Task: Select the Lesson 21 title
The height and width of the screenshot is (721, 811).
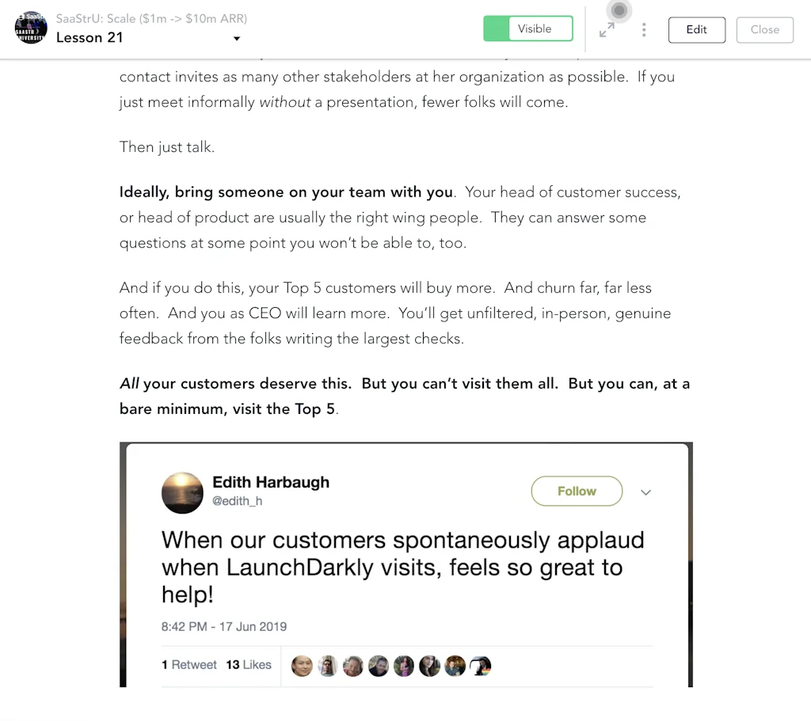Action: point(89,37)
